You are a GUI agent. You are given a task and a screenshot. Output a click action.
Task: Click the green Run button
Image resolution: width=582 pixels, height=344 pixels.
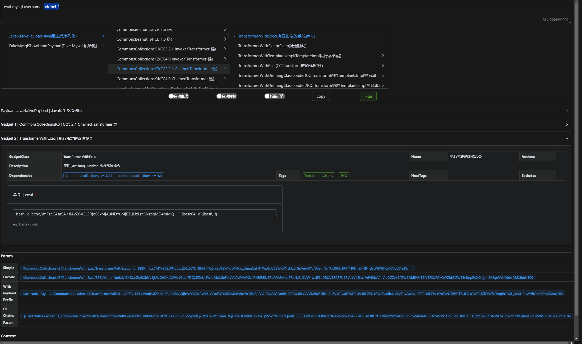[368, 96]
